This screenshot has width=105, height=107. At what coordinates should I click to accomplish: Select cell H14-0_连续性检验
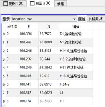pyautogui.click(x=76, y=51)
